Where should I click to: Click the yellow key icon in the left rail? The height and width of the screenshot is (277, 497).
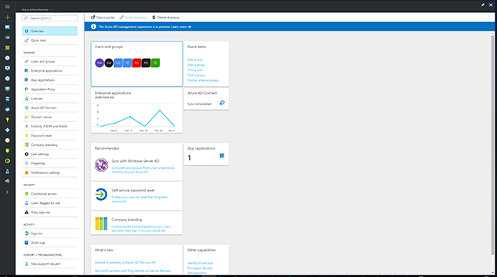click(8, 120)
